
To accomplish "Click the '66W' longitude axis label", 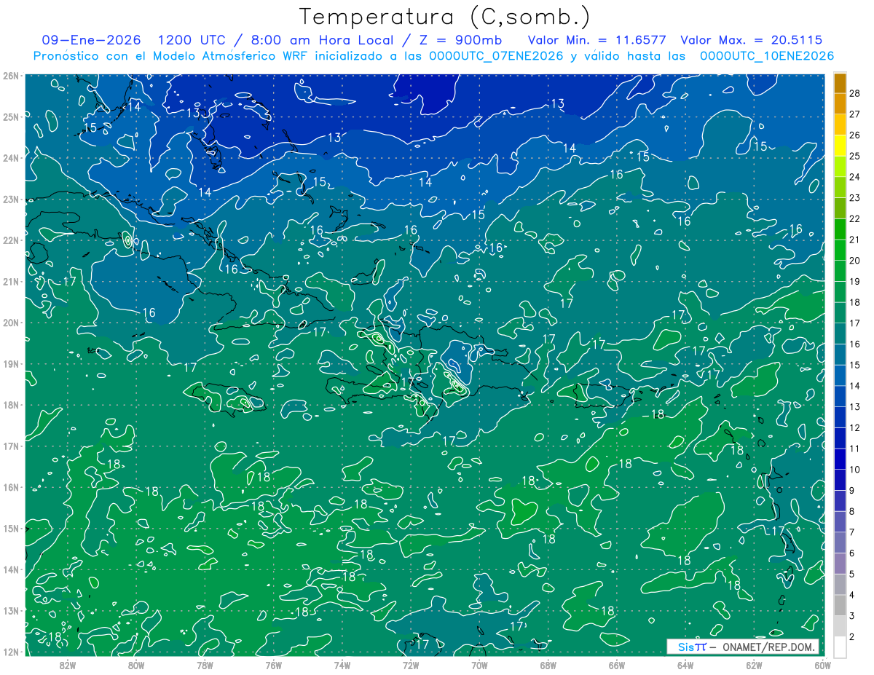I will point(616,666).
